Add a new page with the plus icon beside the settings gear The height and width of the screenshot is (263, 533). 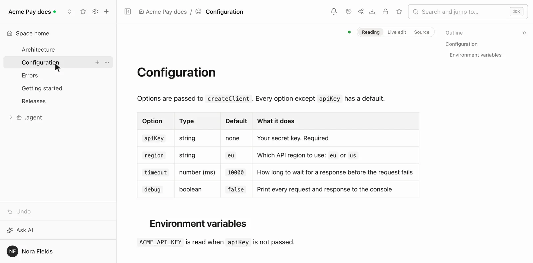tap(106, 12)
